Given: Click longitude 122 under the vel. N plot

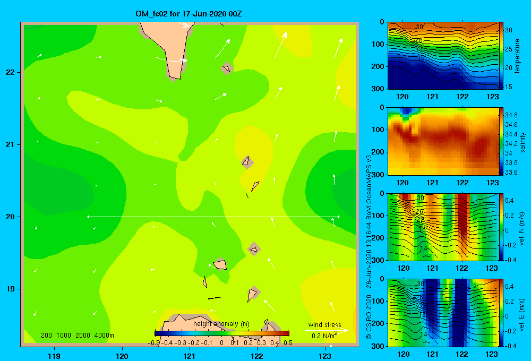Looking at the screenshot, I should pyautogui.click(x=463, y=269).
